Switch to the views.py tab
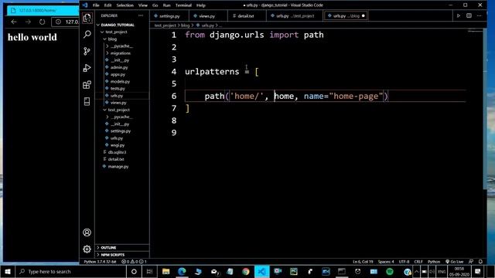 coord(207,15)
